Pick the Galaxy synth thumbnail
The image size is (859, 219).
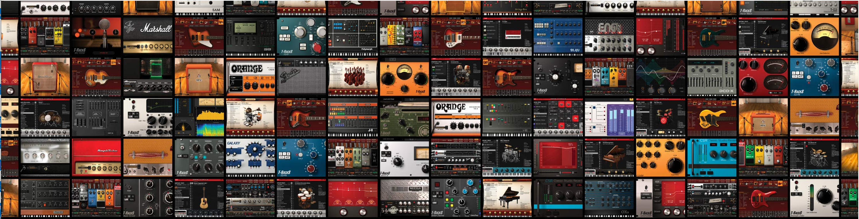(250, 158)
